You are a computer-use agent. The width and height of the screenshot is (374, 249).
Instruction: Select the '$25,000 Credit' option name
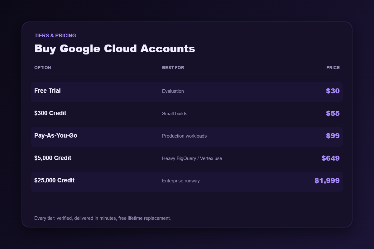point(54,181)
